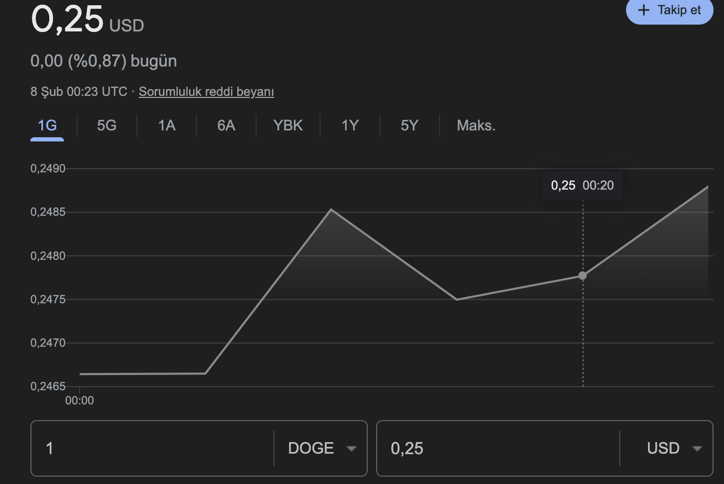Click the 00:00 x-axis time label
The height and width of the screenshot is (484, 724).
80,401
